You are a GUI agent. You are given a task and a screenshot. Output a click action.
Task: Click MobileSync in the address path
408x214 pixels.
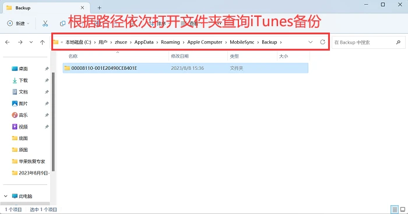tap(242, 42)
